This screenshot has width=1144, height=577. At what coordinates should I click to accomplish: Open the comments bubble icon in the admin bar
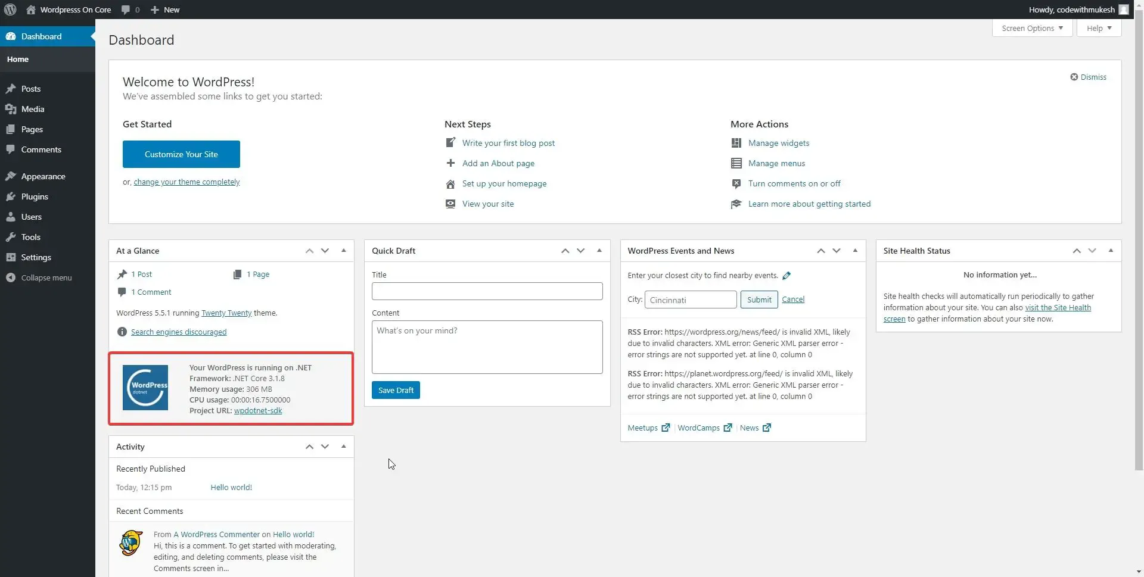point(128,10)
